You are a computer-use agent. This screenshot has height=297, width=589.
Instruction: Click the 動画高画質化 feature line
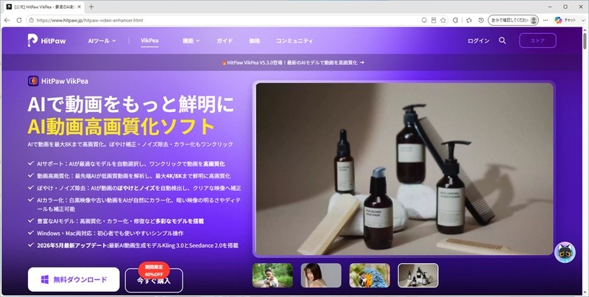point(134,176)
